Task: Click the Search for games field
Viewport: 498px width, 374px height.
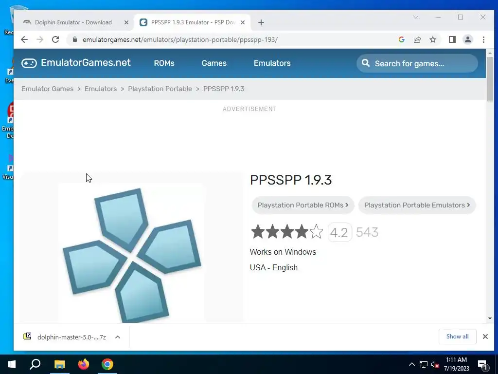Action: tap(417, 63)
